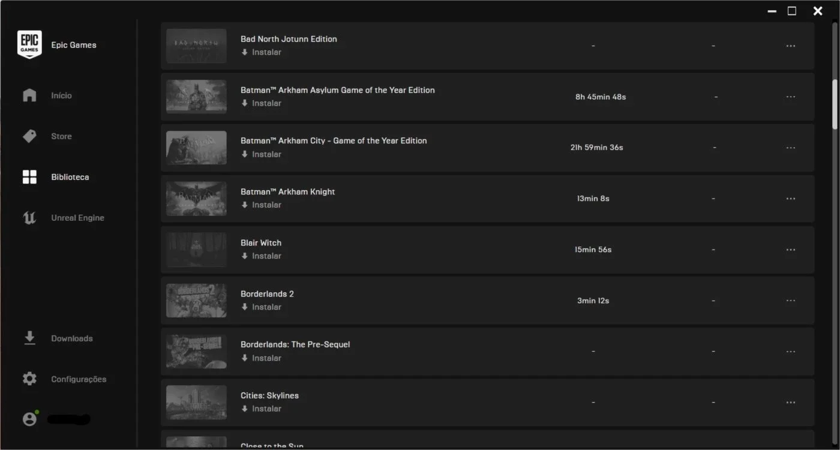Install Batman Arkham Asylum Game of the Year
This screenshot has height=450, width=840.
tap(266, 103)
